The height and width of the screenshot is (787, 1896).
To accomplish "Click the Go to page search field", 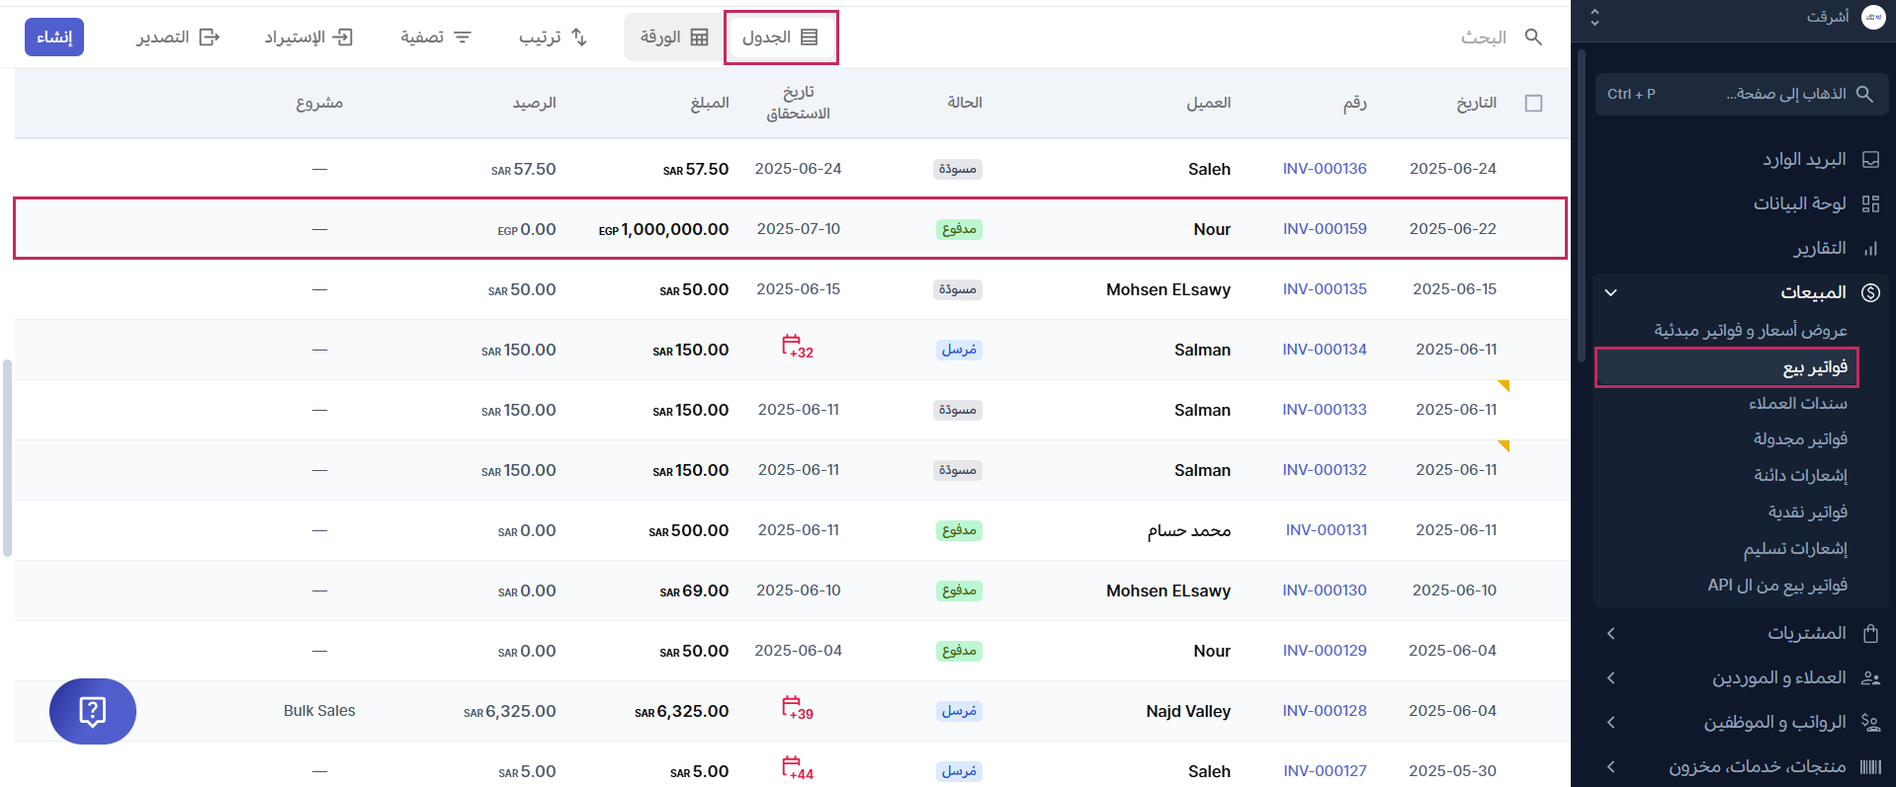I will [x=1740, y=94].
